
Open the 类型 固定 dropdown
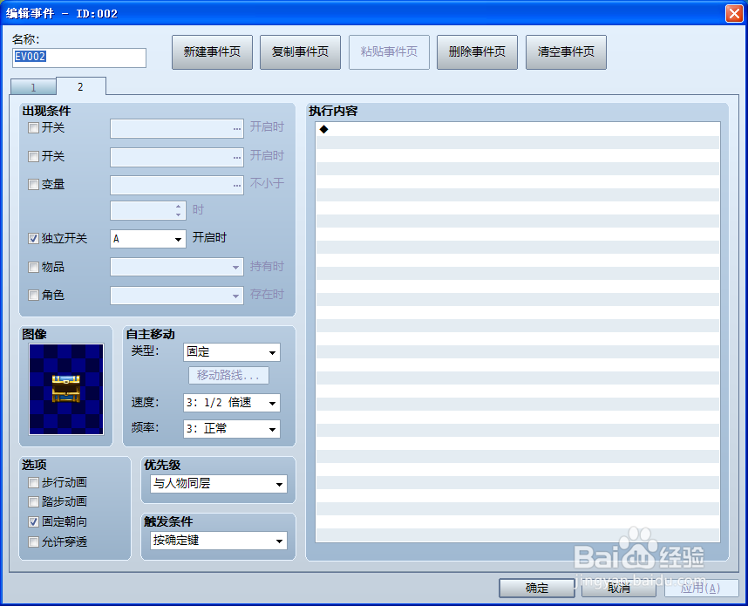[231, 352]
